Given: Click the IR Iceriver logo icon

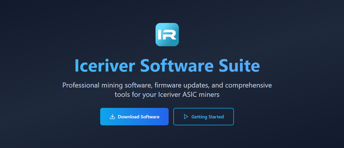Looking at the screenshot, I should coord(167,35).
